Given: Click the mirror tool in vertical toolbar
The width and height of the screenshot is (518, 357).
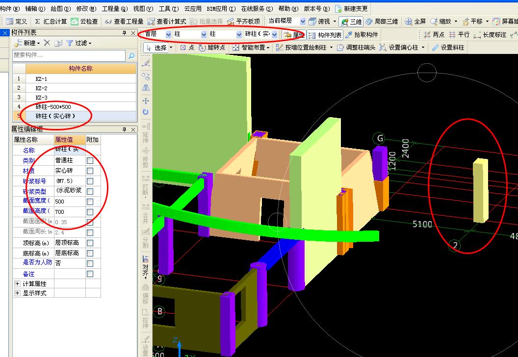Looking at the screenshot, I should (x=146, y=88).
